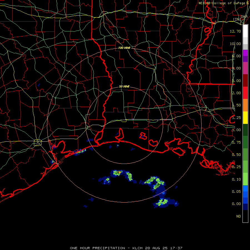The height and width of the screenshot is (250, 250).
Task: Pick the yellow legend swatch near 1.25
Action: point(245,117)
